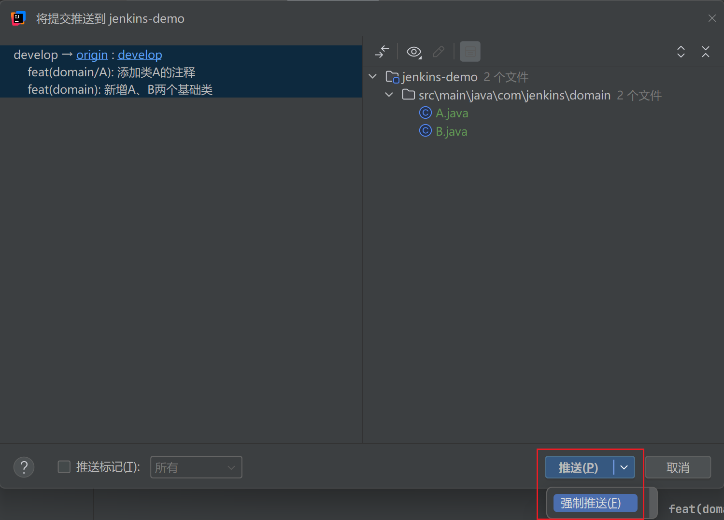Screen dimensions: 724x520
Task: Collapse all files in the tree
Action: tap(705, 52)
